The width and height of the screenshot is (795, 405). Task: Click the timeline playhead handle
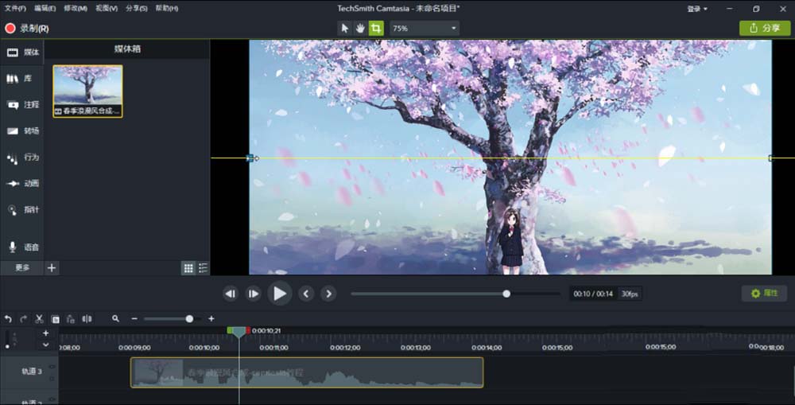[238, 333]
